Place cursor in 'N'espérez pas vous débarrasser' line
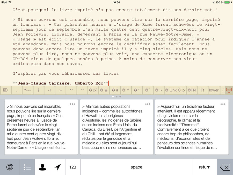Viewport: 233px width, 175px height. pyautogui.click(x=66, y=74)
